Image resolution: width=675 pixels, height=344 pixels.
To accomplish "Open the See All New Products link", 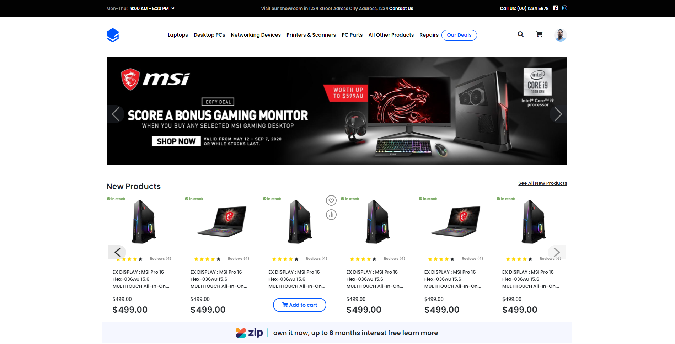I will click(x=542, y=183).
